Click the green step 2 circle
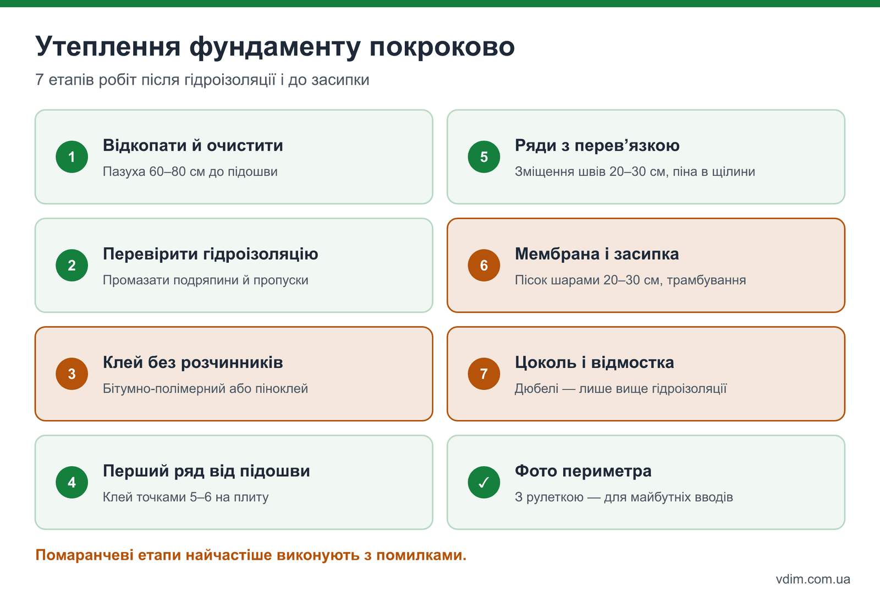The height and width of the screenshot is (601, 880). click(x=72, y=265)
